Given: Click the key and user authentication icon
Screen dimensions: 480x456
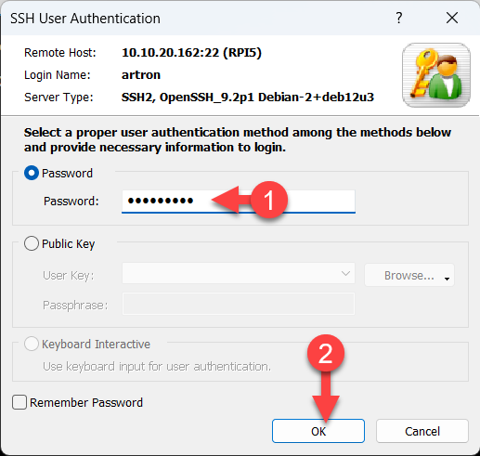Looking at the screenshot, I should [x=436, y=75].
